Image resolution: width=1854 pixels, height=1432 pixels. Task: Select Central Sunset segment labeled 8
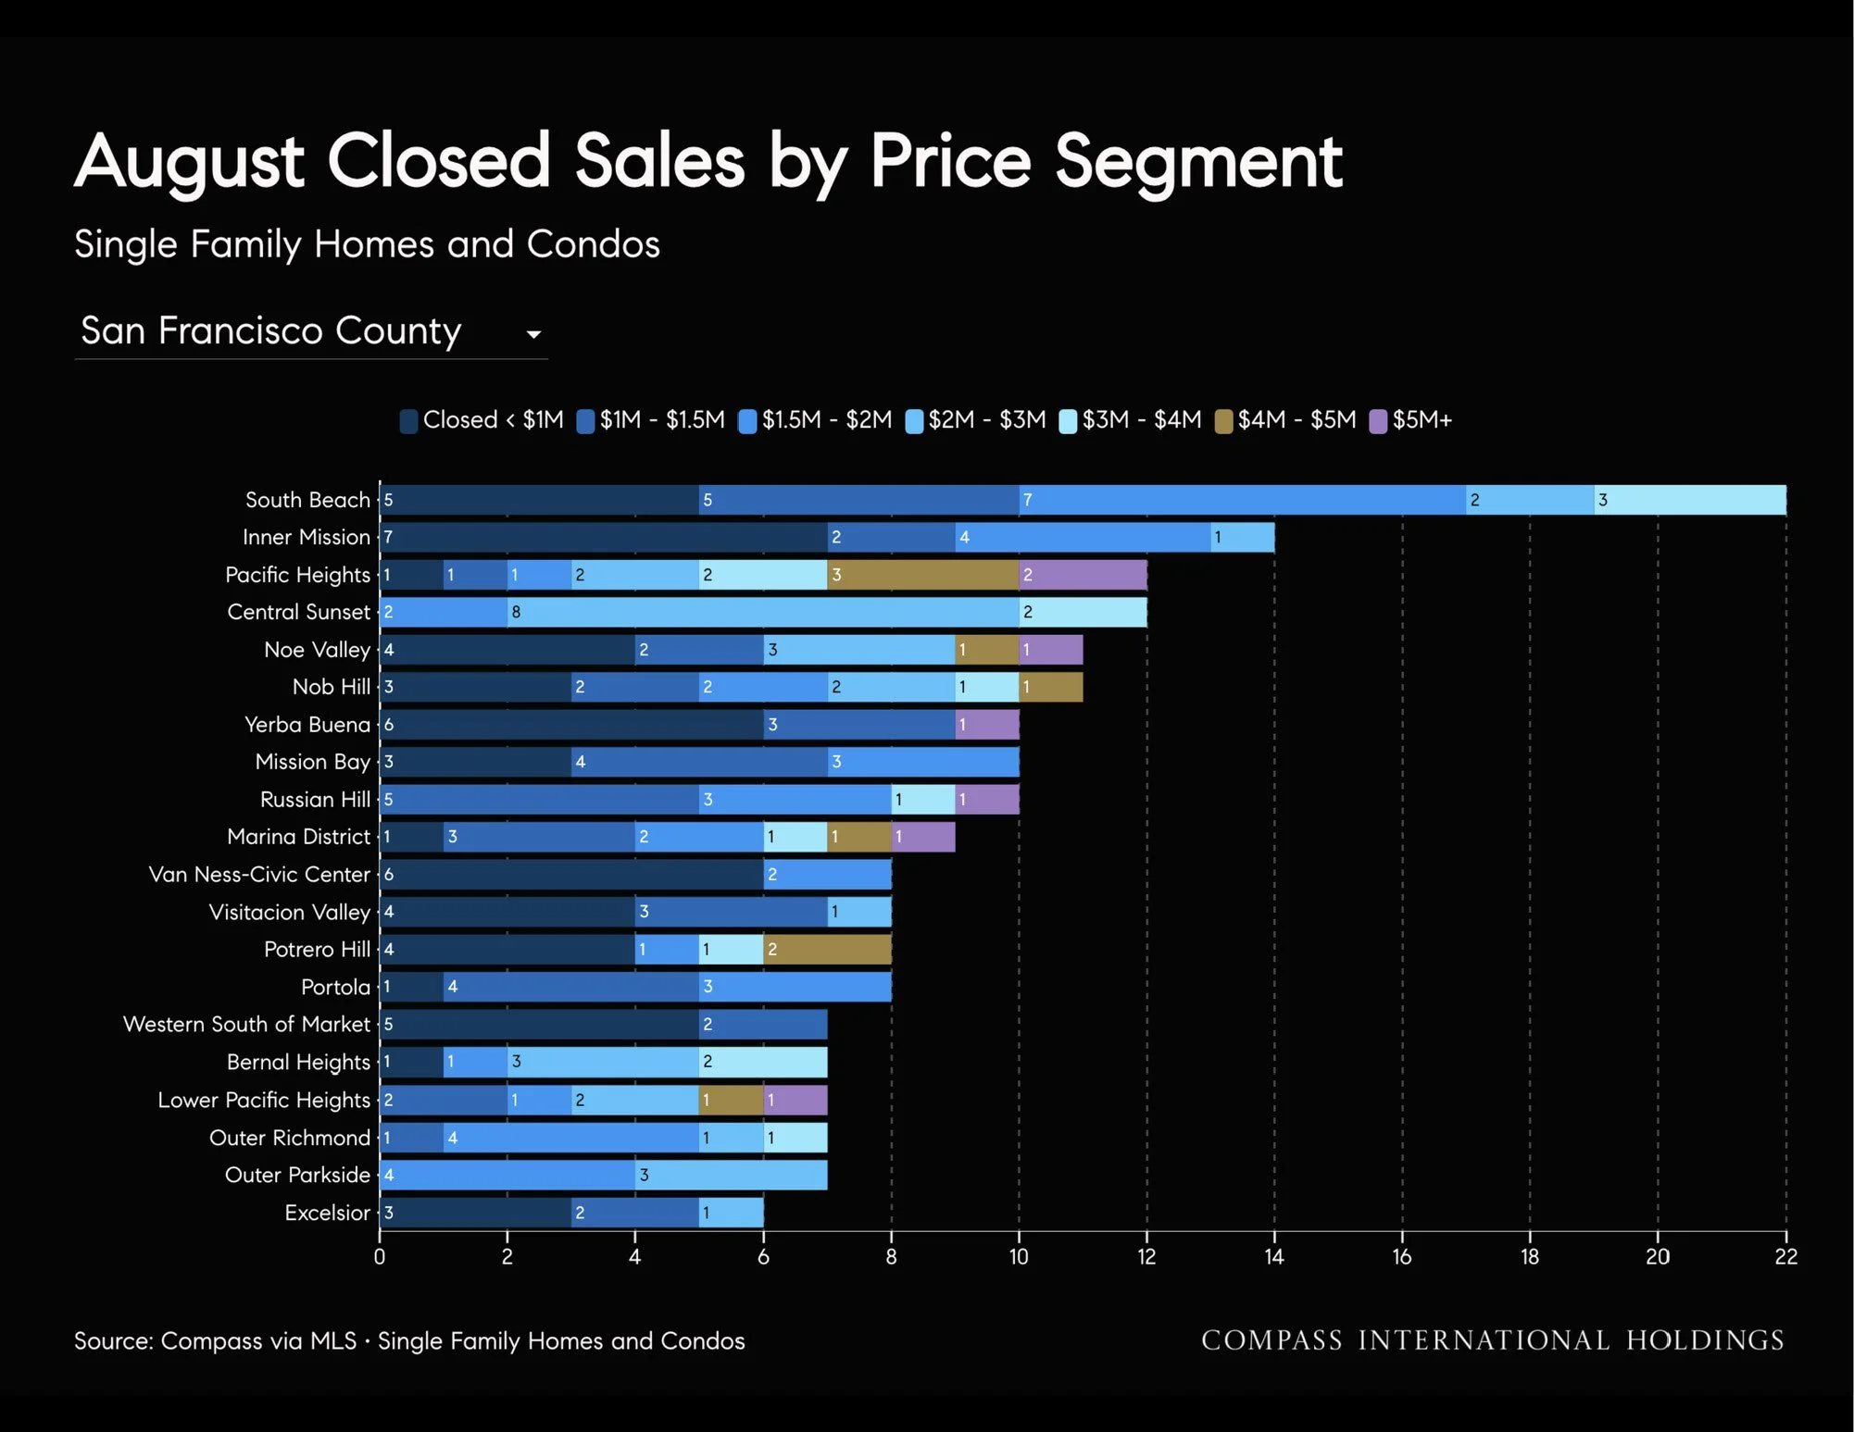click(x=763, y=612)
